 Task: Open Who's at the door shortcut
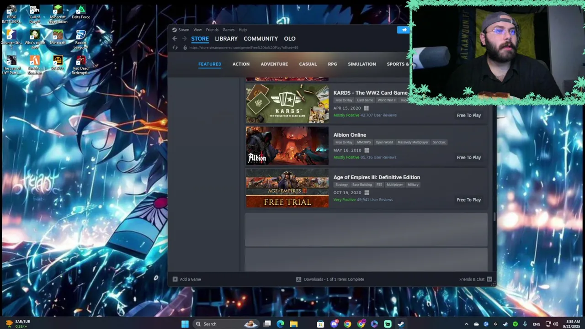35,40
